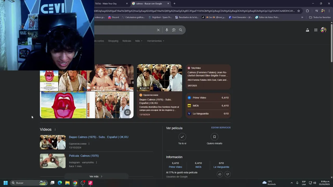Open the image gallery icon on poster

click(x=127, y=112)
